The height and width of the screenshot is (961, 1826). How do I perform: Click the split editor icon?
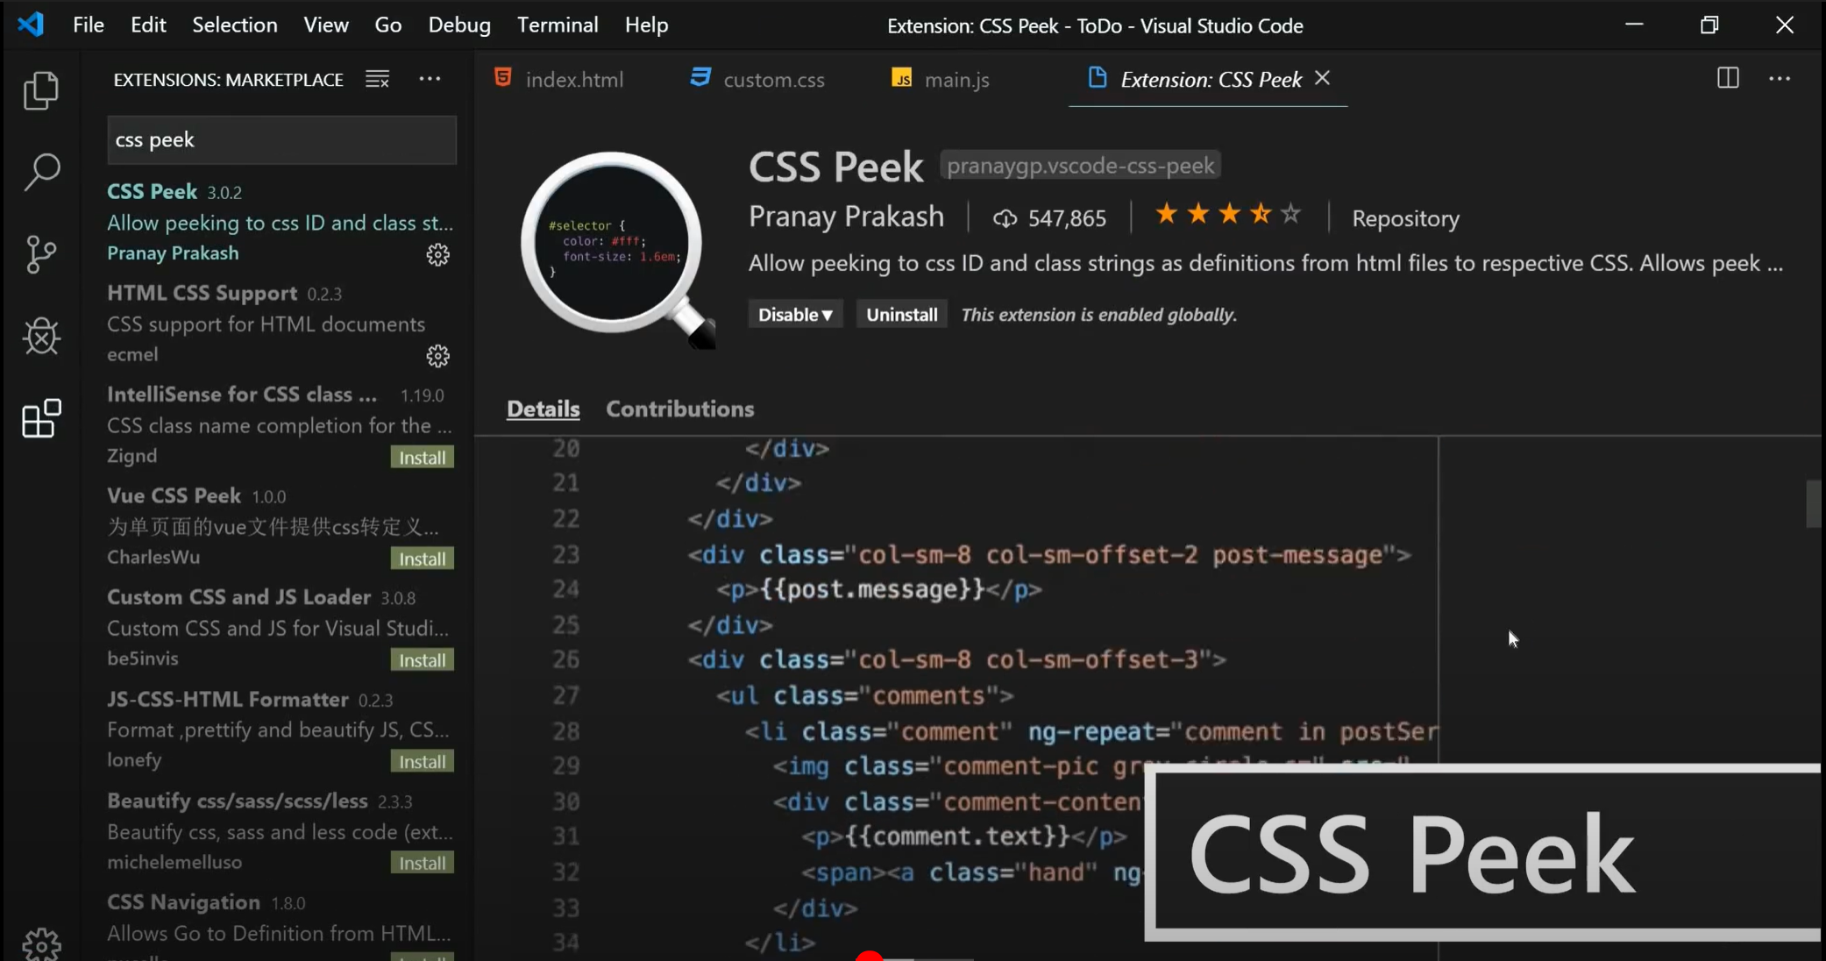pos(1727,79)
